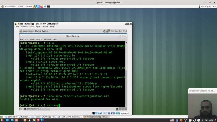Open the clock showing Sun Aug 6, 19:58

pyautogui.click(x=209, y=7)
